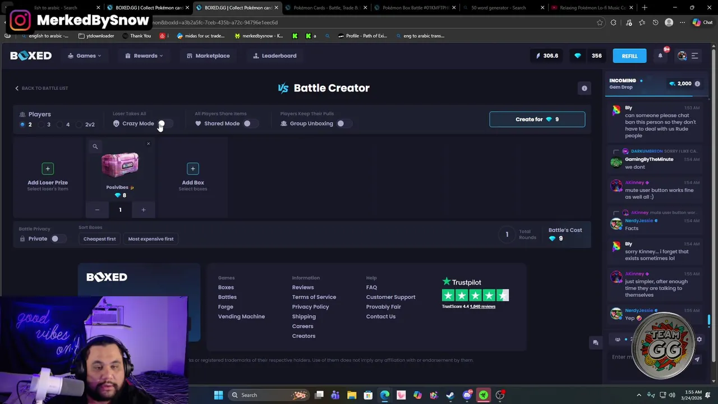Open a new browser tab
This screenshot has height=404, width=718.
point(645,8)
